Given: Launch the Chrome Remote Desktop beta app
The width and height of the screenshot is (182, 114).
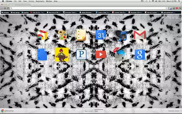Looking at the screenshot, I should [120, 54].
